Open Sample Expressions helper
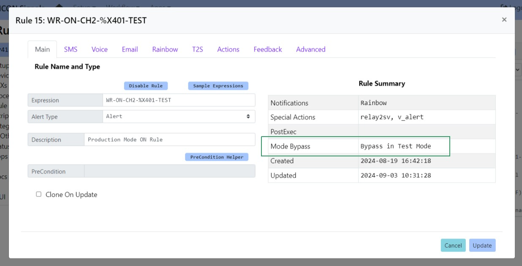This screenshot has height=266, width=522. click(218, 86)
